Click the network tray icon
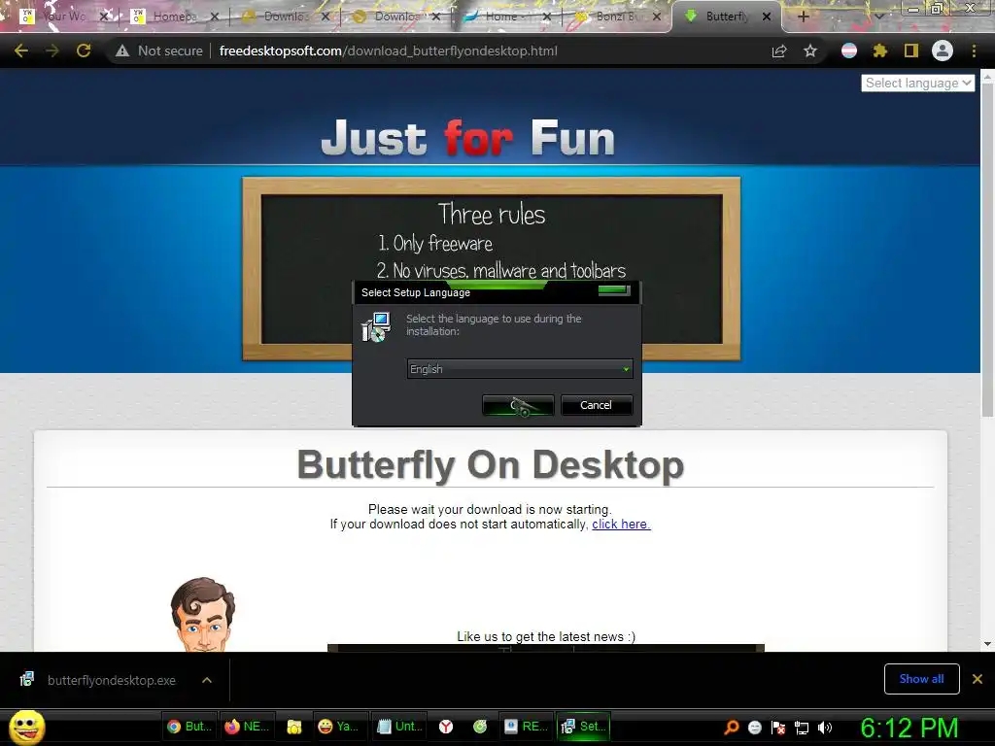Viewport: 995px width, 746px height. coord(802,728)
